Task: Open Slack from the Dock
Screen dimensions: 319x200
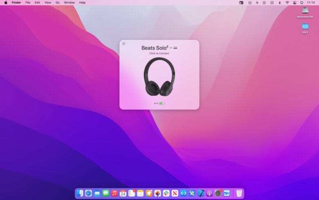Action: pos(166,193)
